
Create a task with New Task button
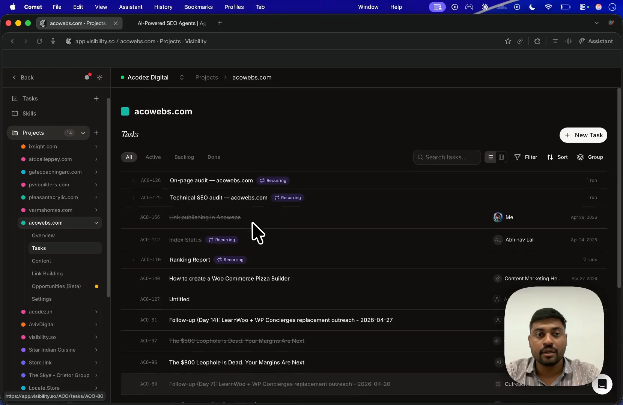[583, 135]
